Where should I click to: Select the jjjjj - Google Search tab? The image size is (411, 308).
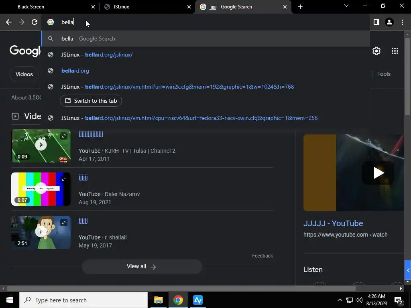coord(243,7)
